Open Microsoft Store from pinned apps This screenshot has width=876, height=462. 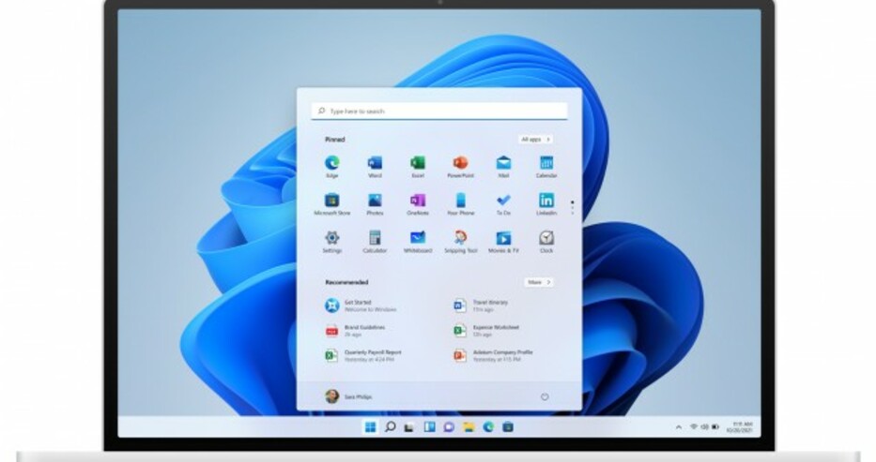coord(331,201)
